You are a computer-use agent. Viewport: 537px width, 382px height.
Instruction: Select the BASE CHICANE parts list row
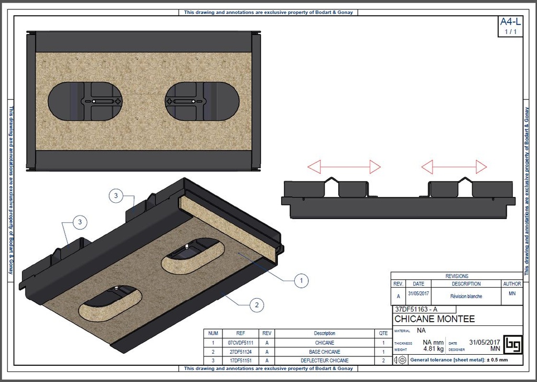[x=325, y=351]
